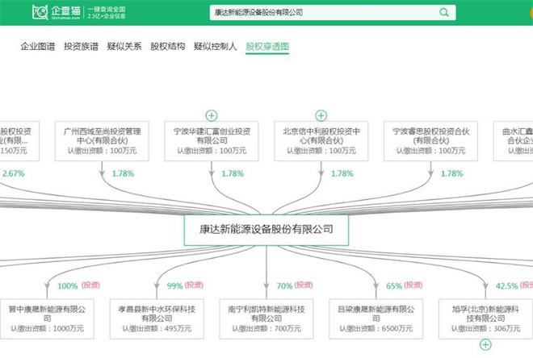Click the 企查猫 brand name text
This screenshot has width=533, height=358.
(x=66, y=11)
